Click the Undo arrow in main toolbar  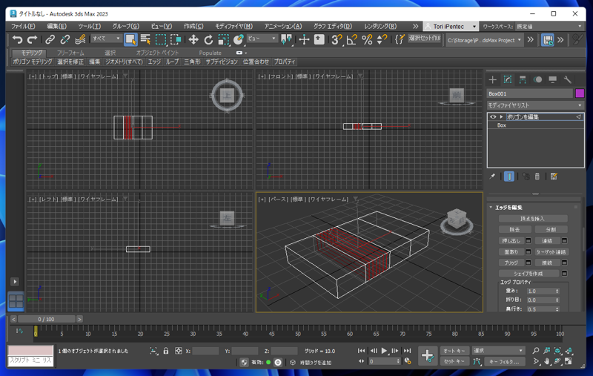(17, 39)
